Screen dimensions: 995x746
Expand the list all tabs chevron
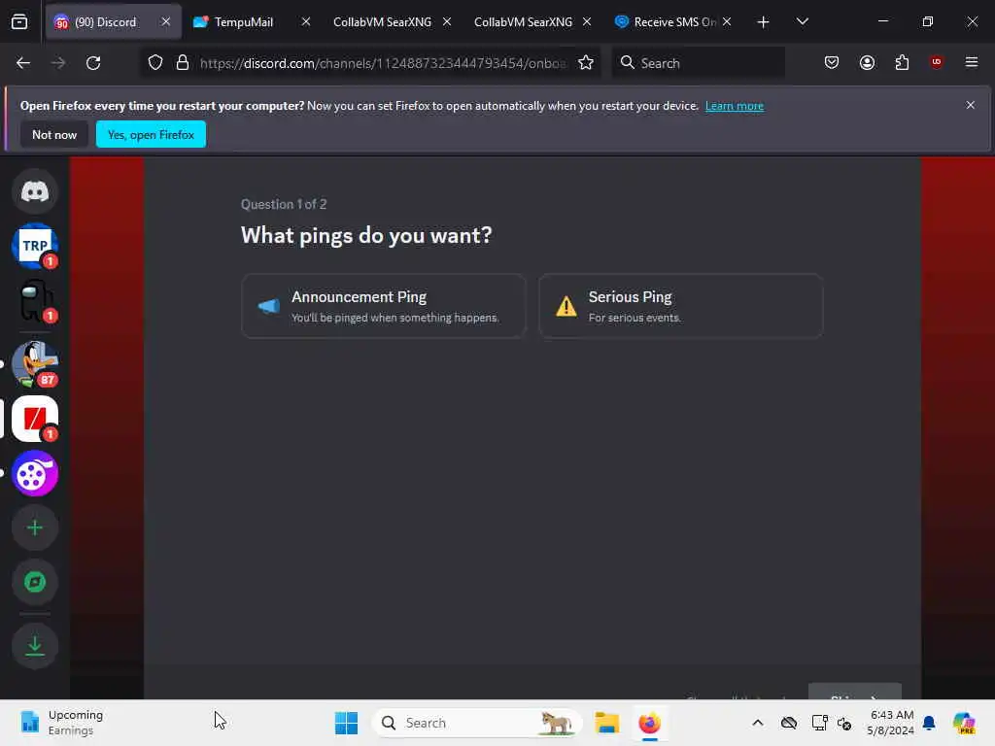pos(802,22)
